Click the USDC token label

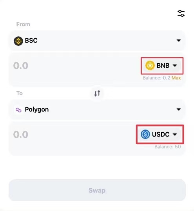tap(161, 134)
